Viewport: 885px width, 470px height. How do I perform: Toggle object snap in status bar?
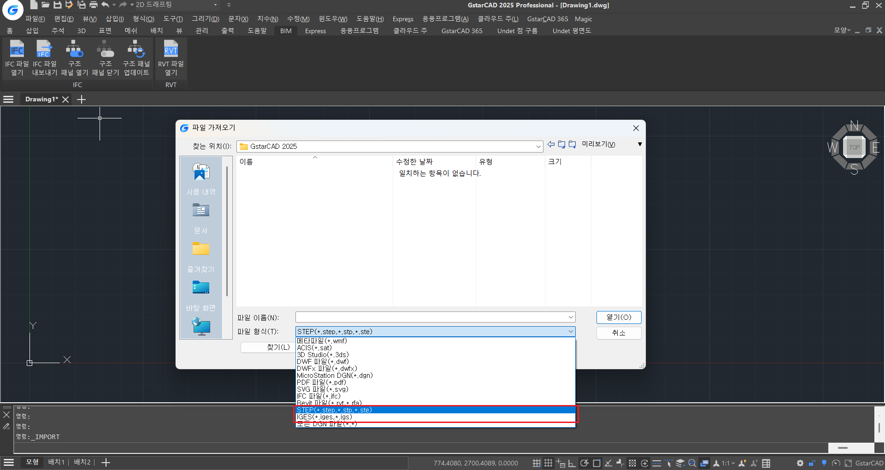pyautogui.click(x=596, y=463)
